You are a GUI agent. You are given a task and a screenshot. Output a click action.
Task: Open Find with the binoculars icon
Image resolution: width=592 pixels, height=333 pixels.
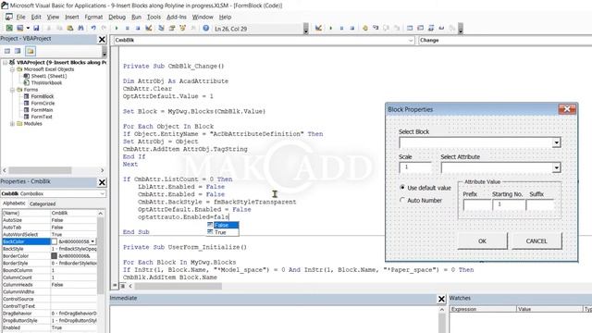coord(80,28)
